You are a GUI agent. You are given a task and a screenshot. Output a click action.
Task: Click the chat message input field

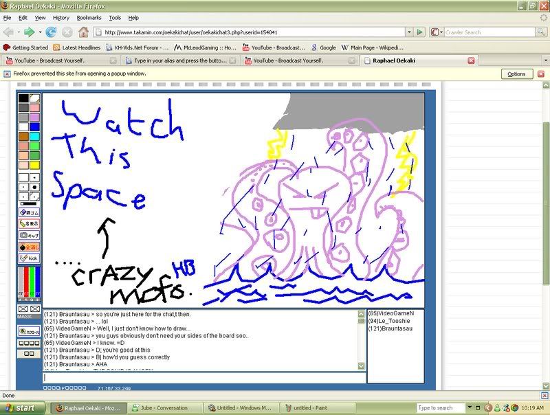click(x=203, y=377)
